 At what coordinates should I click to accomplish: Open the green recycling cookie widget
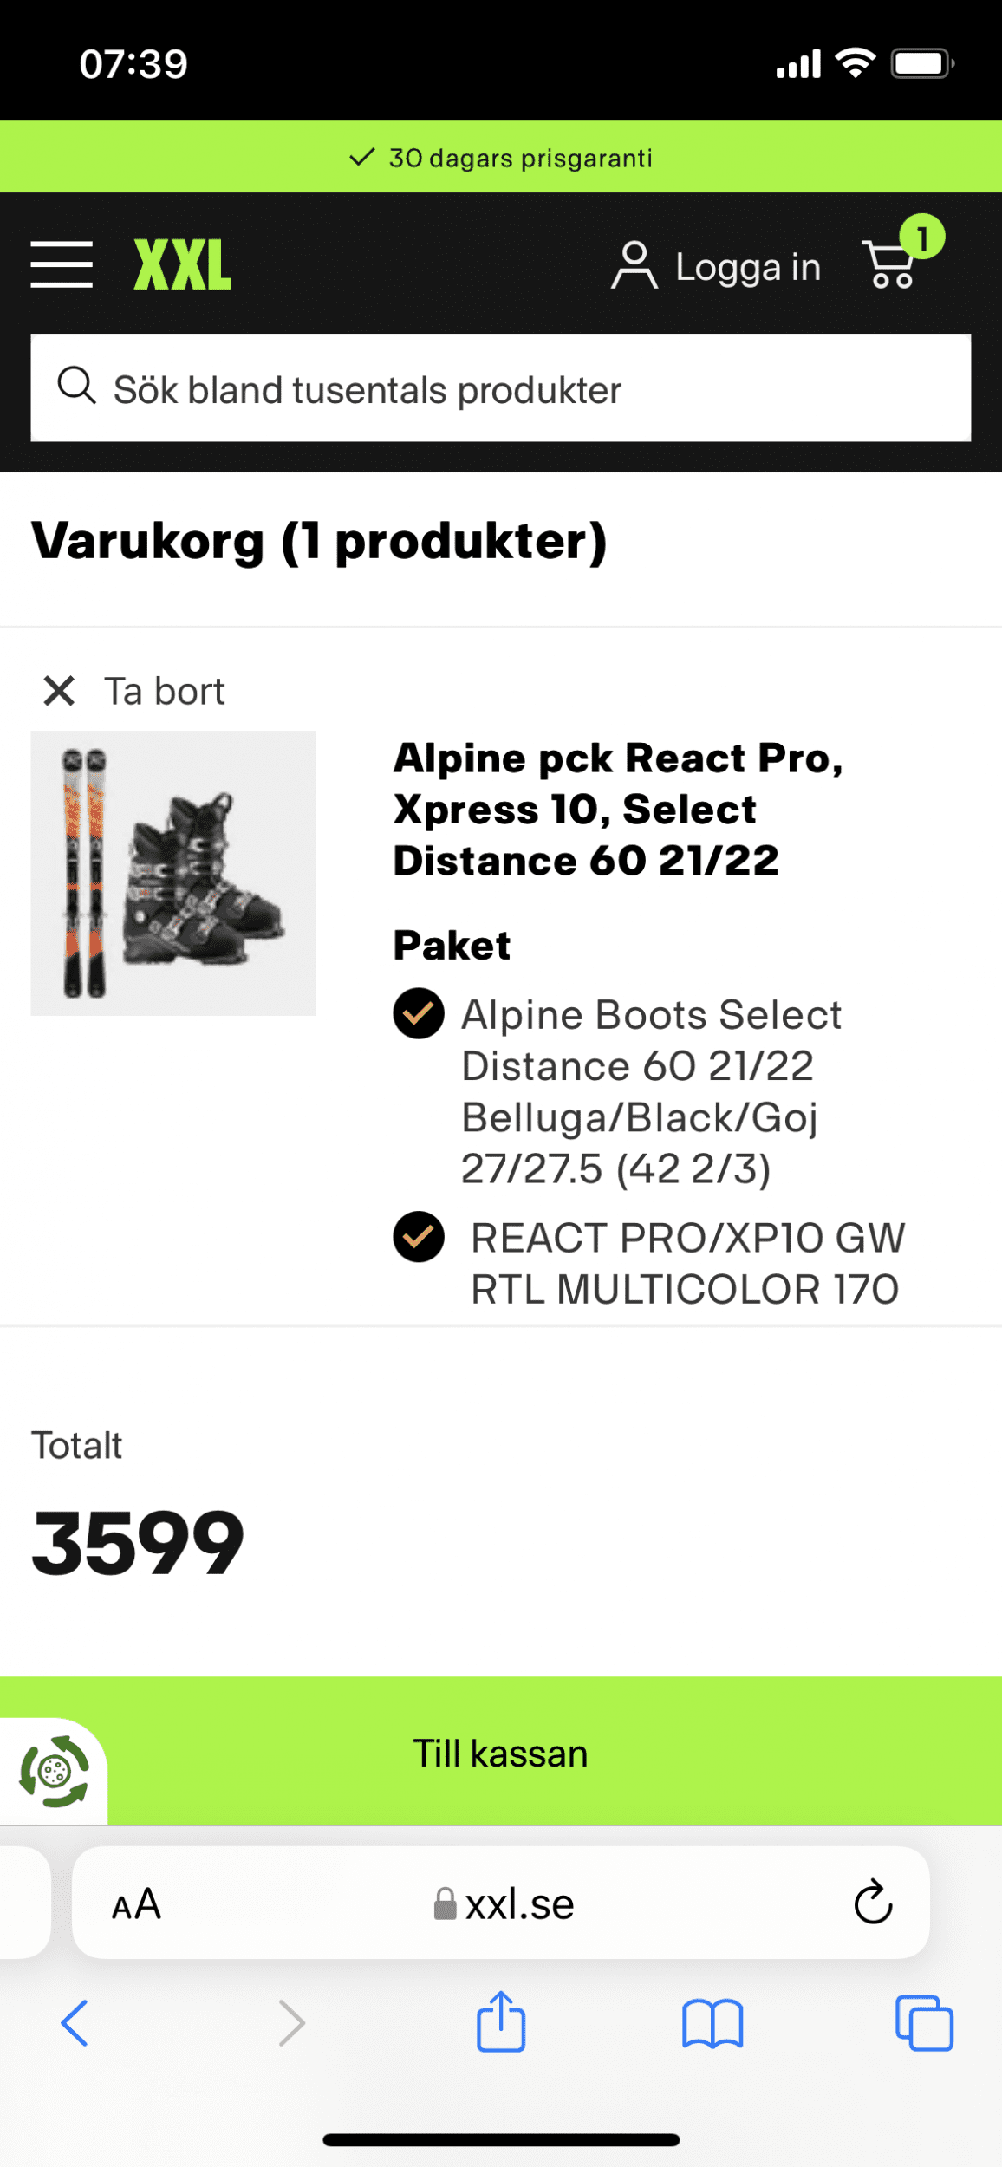(54, 1773)
